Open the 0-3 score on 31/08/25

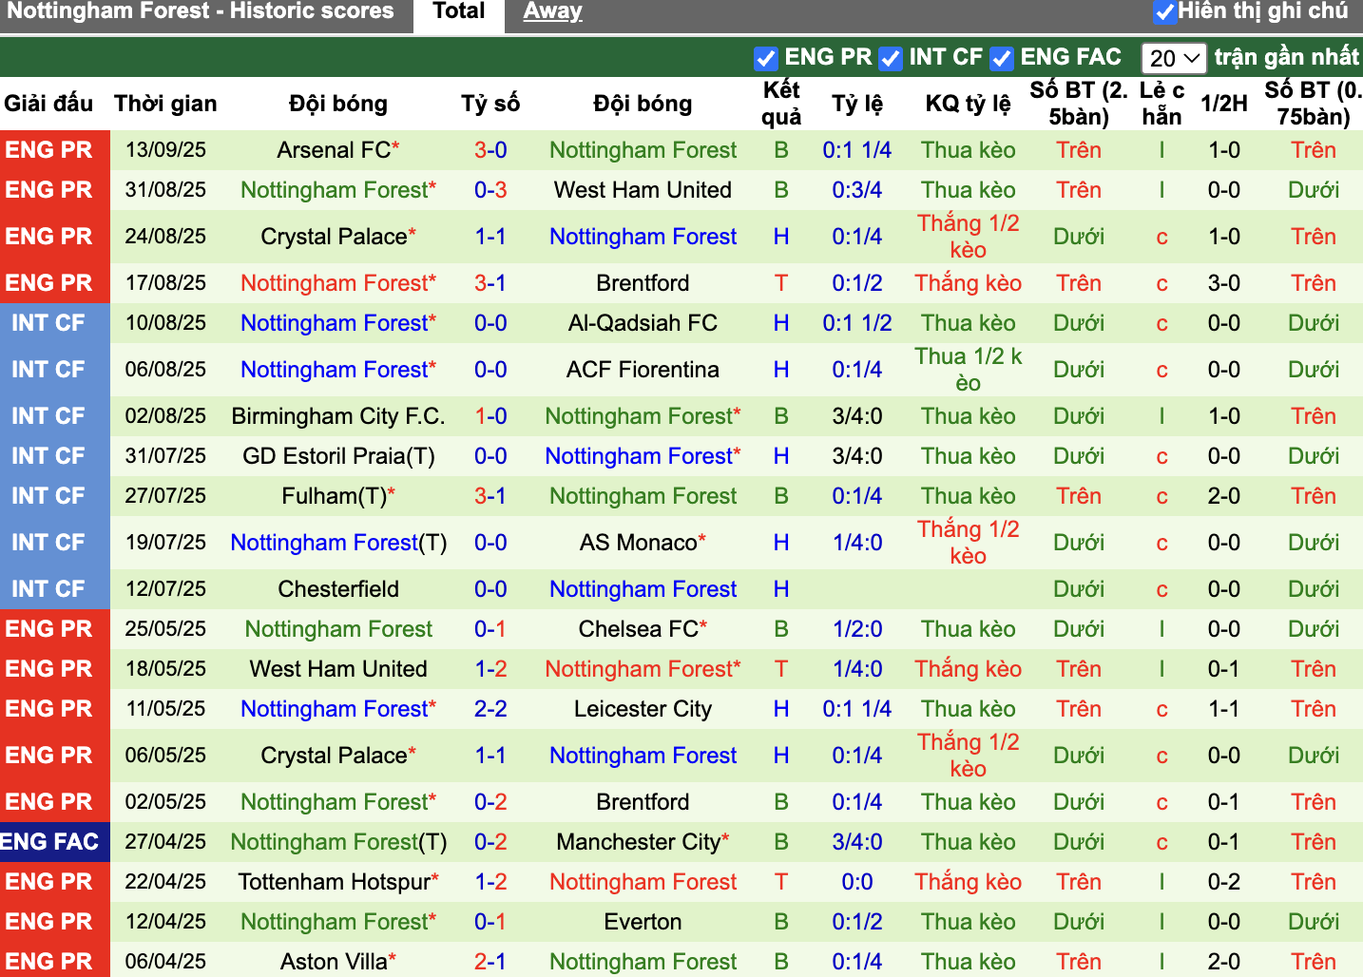[490, 190]
